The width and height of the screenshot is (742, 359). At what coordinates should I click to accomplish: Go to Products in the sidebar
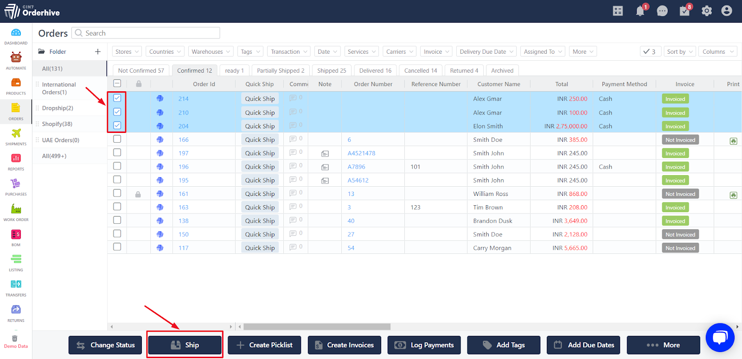click(16, 82)
